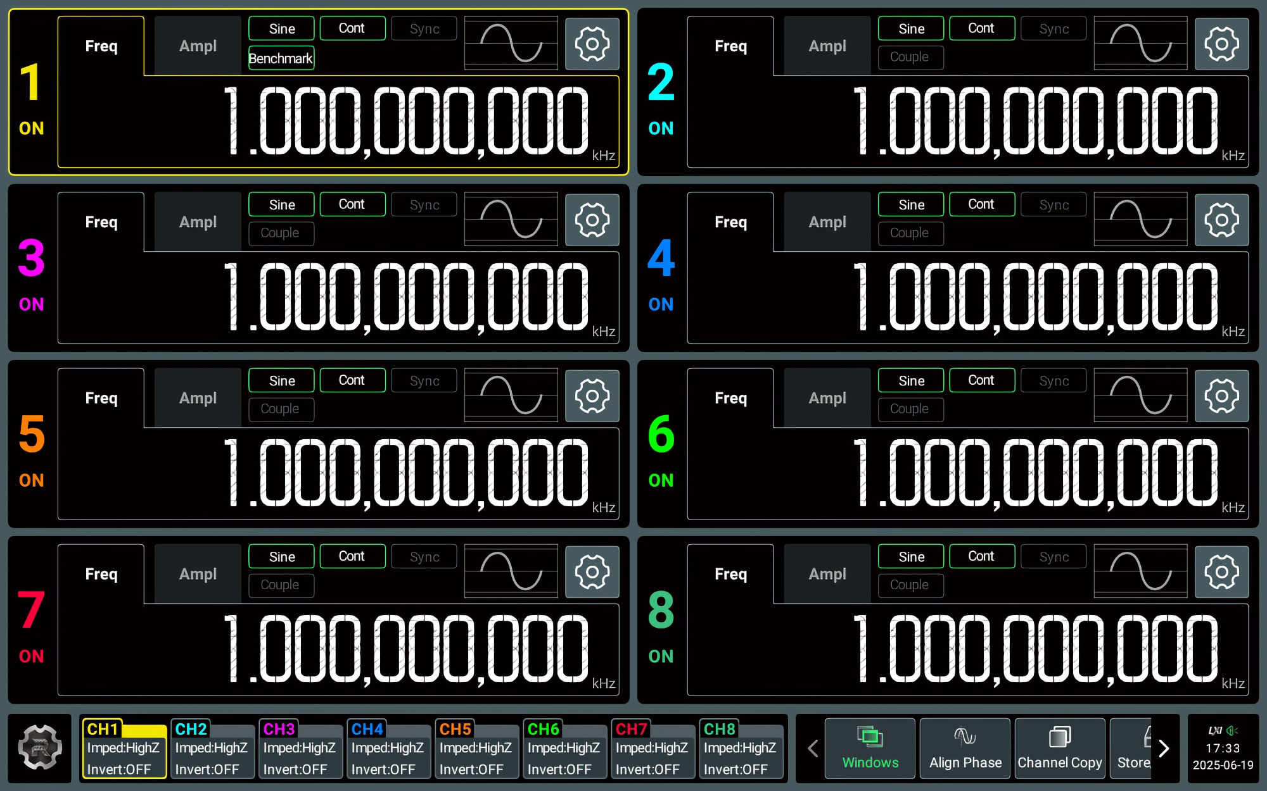Open channel 5 Cont mode selector
The width and height of the screenshot is (1267, 791).
[352, 380]
